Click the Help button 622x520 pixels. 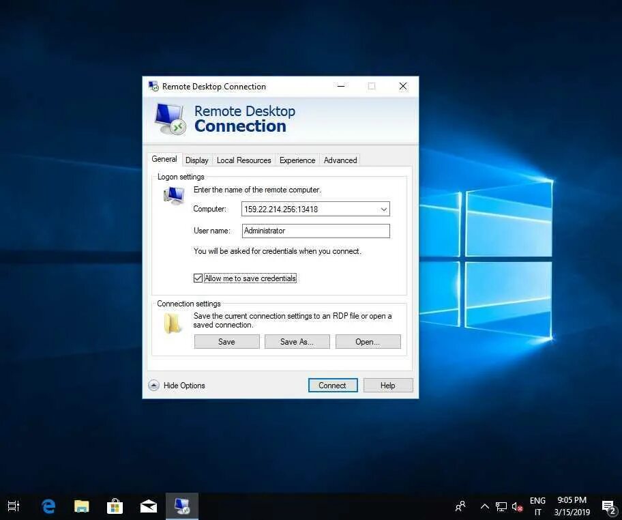(x=387, y=386)
